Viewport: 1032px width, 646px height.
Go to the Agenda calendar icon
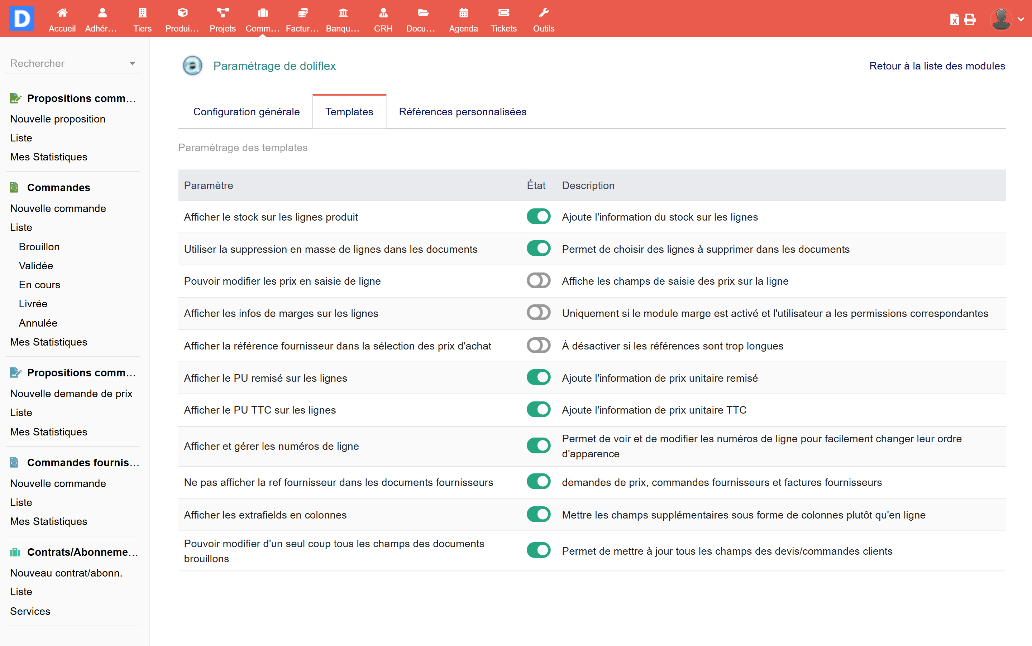[x=463, y=13]
